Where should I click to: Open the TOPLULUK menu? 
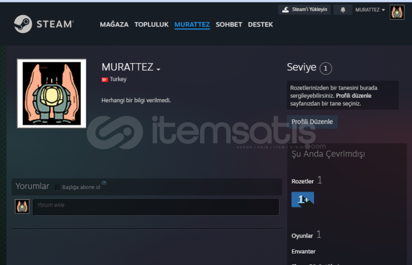[x=151, y=24]
